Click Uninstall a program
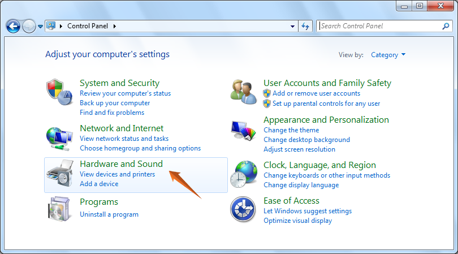This screenshot has height=254, width=458. click(x=109, y=214)
